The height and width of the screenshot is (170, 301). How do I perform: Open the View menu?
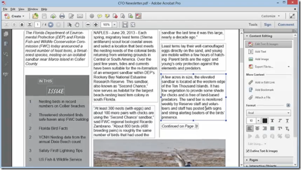coord(21,9)
